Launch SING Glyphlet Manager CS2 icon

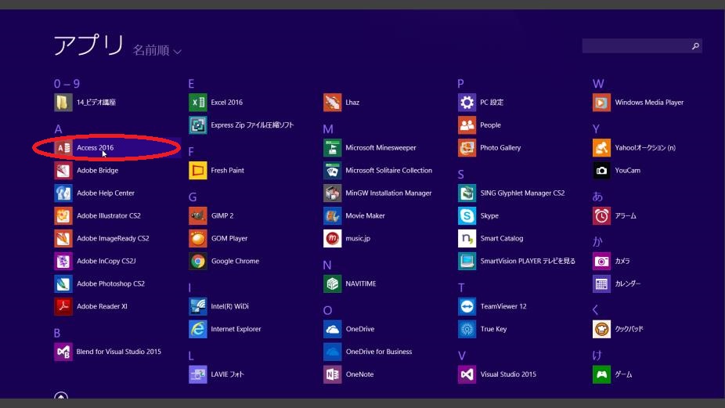pyautogui.click(x=467, y=193)
